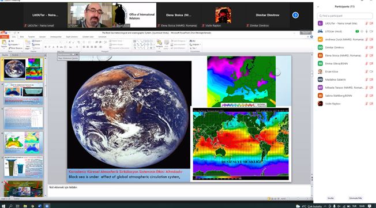
Task: Click Dimitar Dimitrov's muted microphone icon
Action: pos(366,47)
